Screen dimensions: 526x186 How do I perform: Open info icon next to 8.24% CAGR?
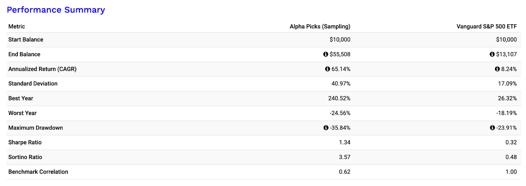[497, 69]
